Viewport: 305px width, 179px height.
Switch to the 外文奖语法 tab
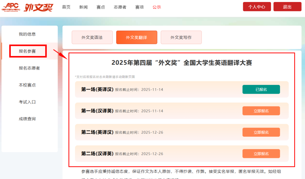click(x=92, y=37)
